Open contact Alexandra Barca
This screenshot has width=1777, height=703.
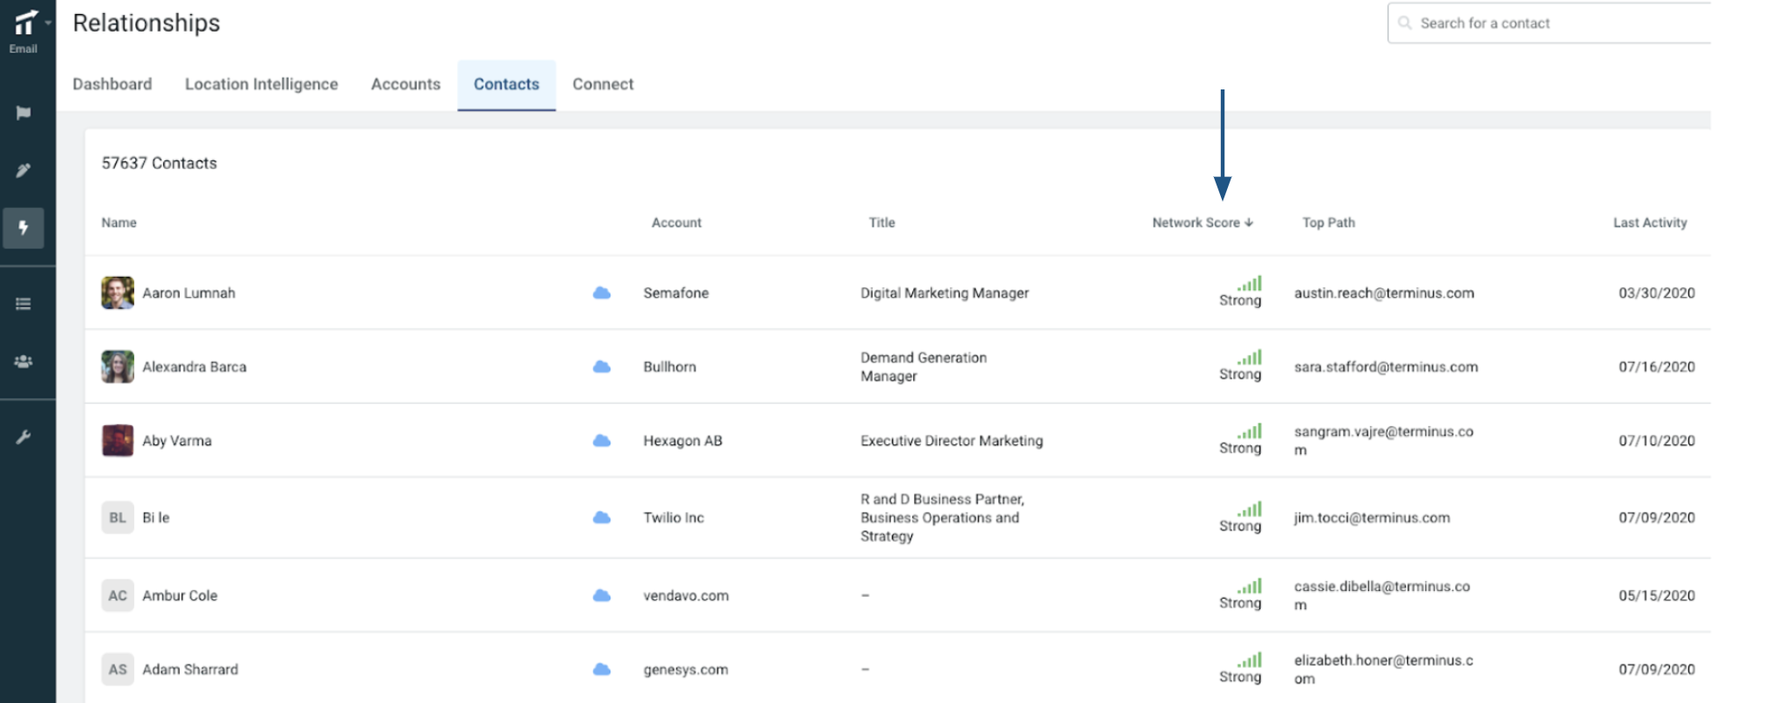(194, 366)
